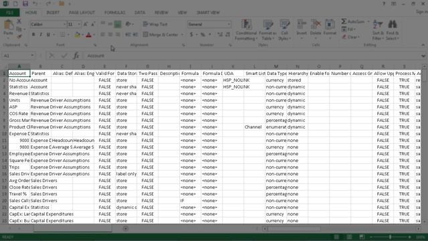This screenshot has height=241, width=428.
Task: Open the font color dropdown arrow
Action: 94,35
